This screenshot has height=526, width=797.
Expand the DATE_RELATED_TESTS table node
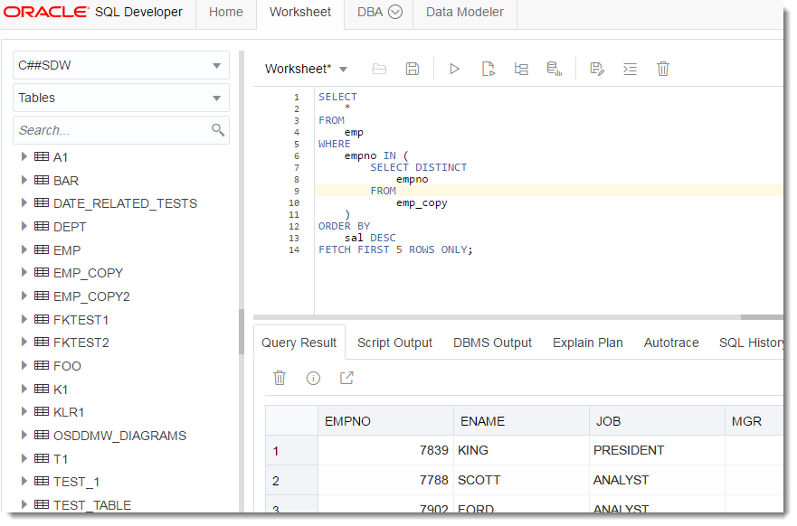tap(24, 202)
